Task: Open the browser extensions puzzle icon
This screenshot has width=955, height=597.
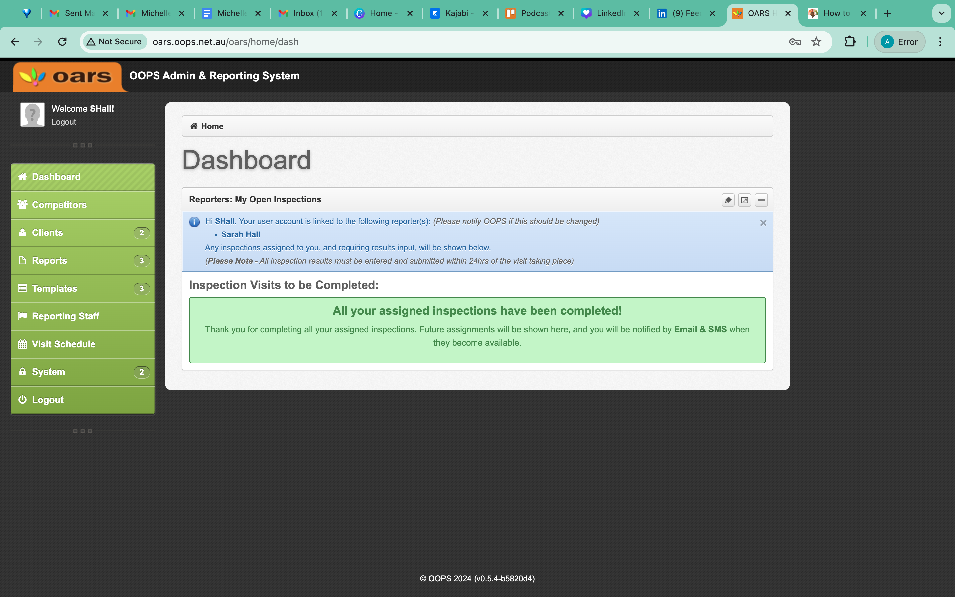Action: [850, 42]
